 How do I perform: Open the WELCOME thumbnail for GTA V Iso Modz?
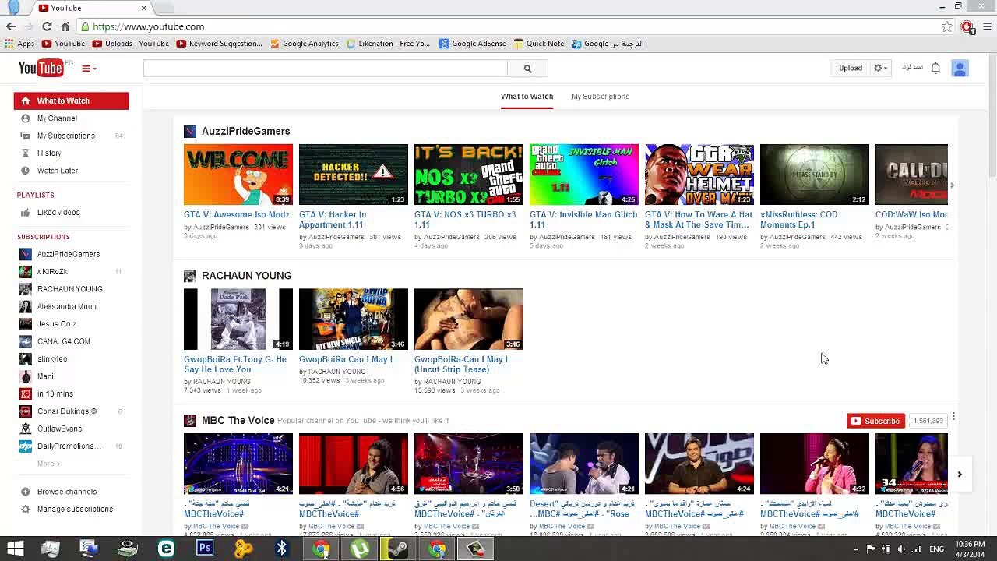[238, 175]
